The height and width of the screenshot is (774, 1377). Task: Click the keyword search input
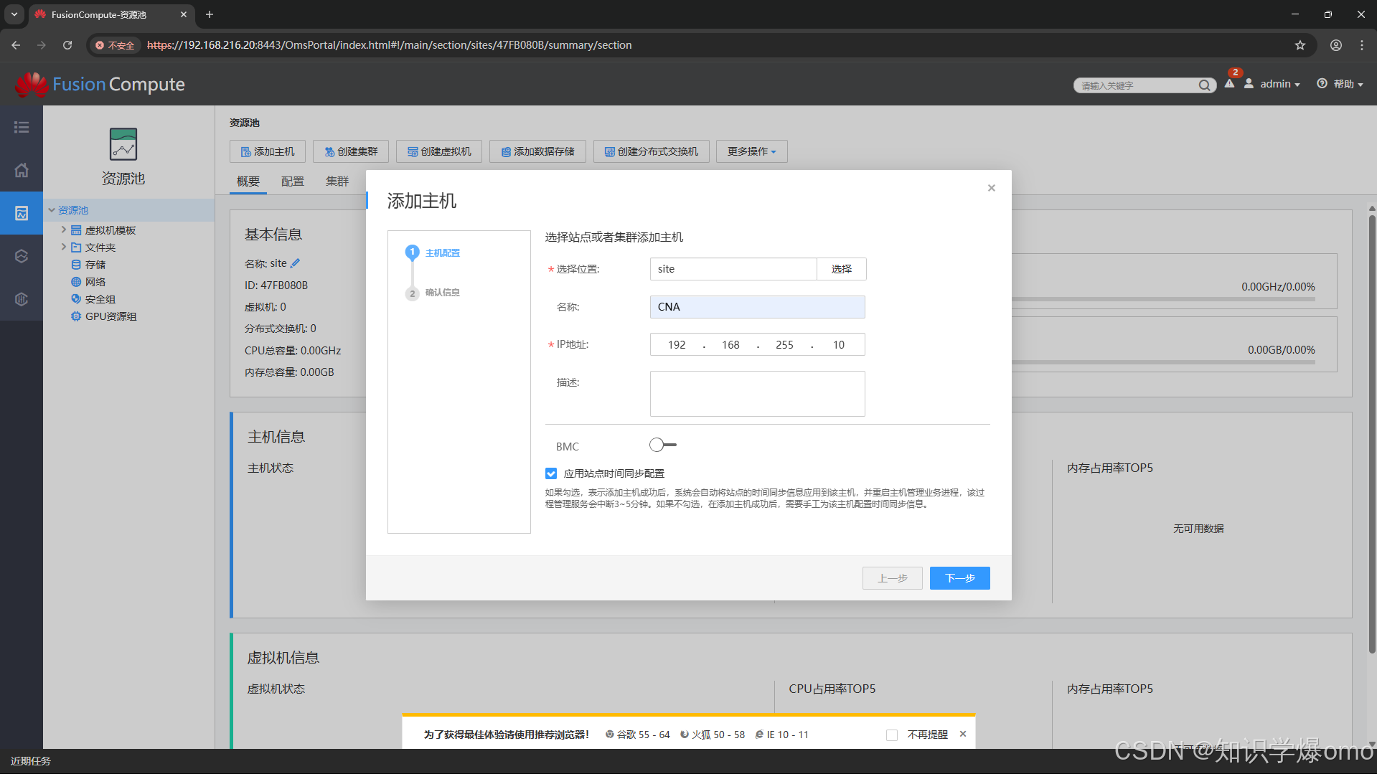pos(1137,85)
